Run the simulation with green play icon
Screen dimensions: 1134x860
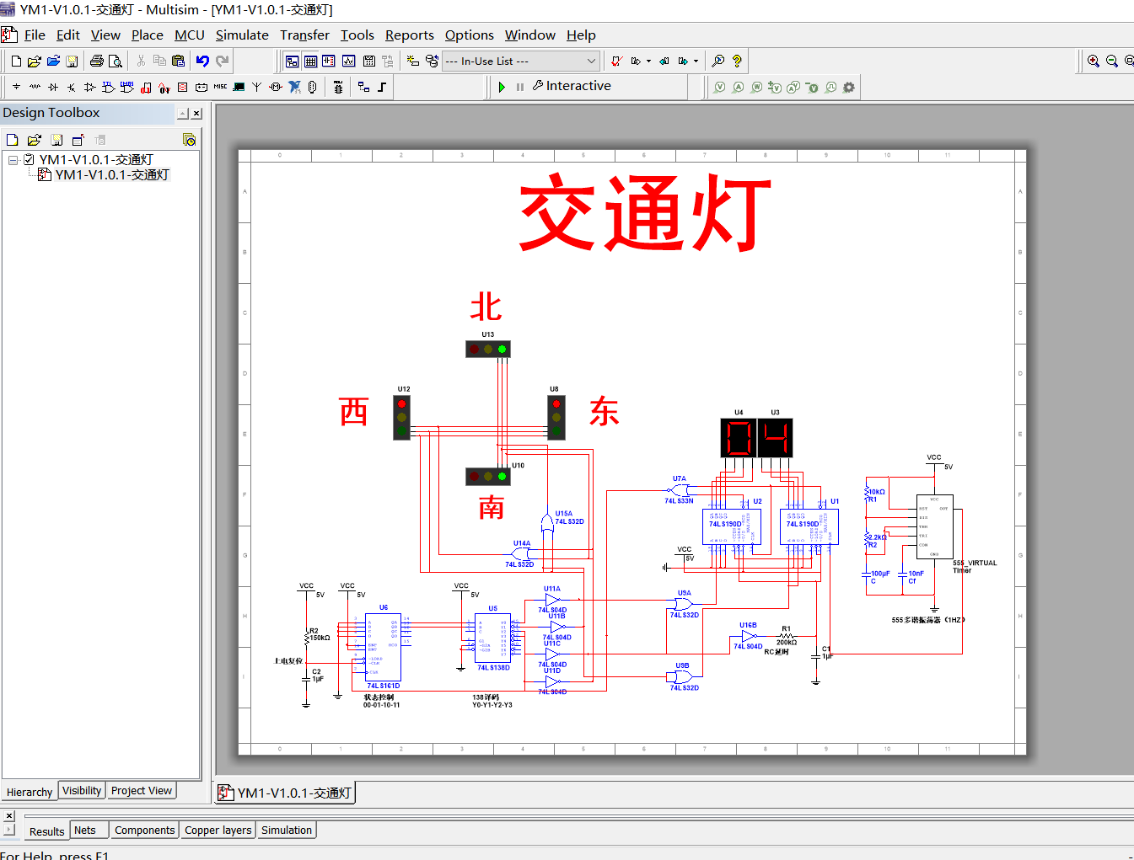(501, 86)
